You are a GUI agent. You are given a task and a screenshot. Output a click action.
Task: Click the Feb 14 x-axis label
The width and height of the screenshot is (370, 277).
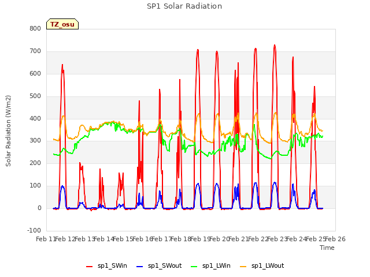(x=104, y=239)
